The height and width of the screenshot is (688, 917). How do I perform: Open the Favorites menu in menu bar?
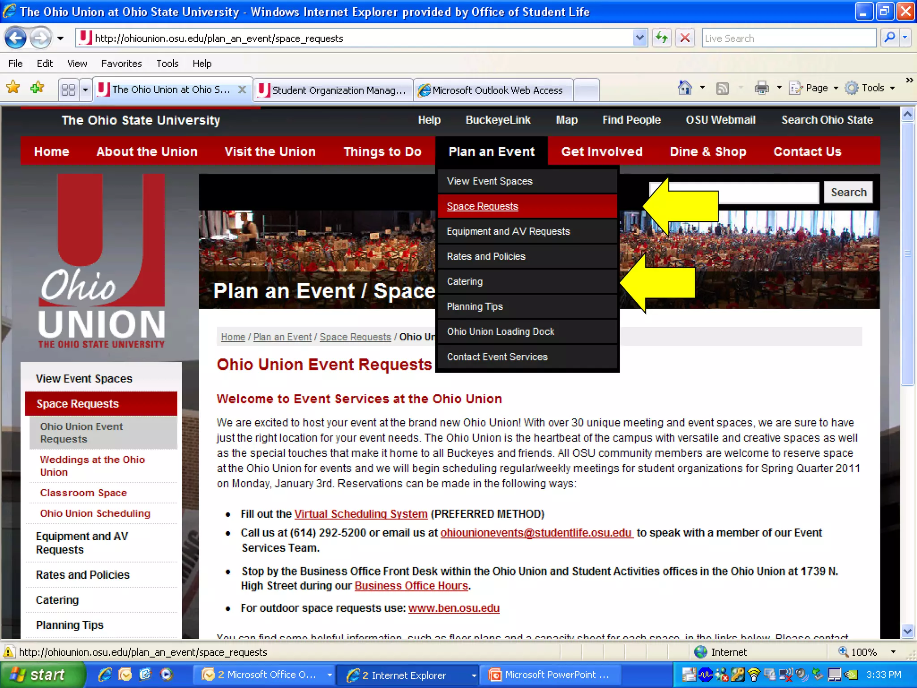tap(121, 64)
